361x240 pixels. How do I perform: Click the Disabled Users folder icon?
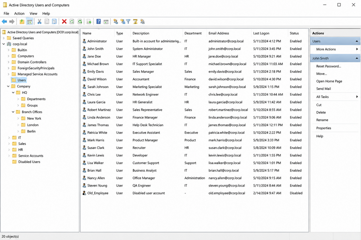(x=14, y=162)
